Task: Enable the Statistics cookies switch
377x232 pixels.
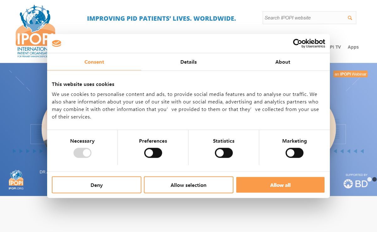Action: 224,153
